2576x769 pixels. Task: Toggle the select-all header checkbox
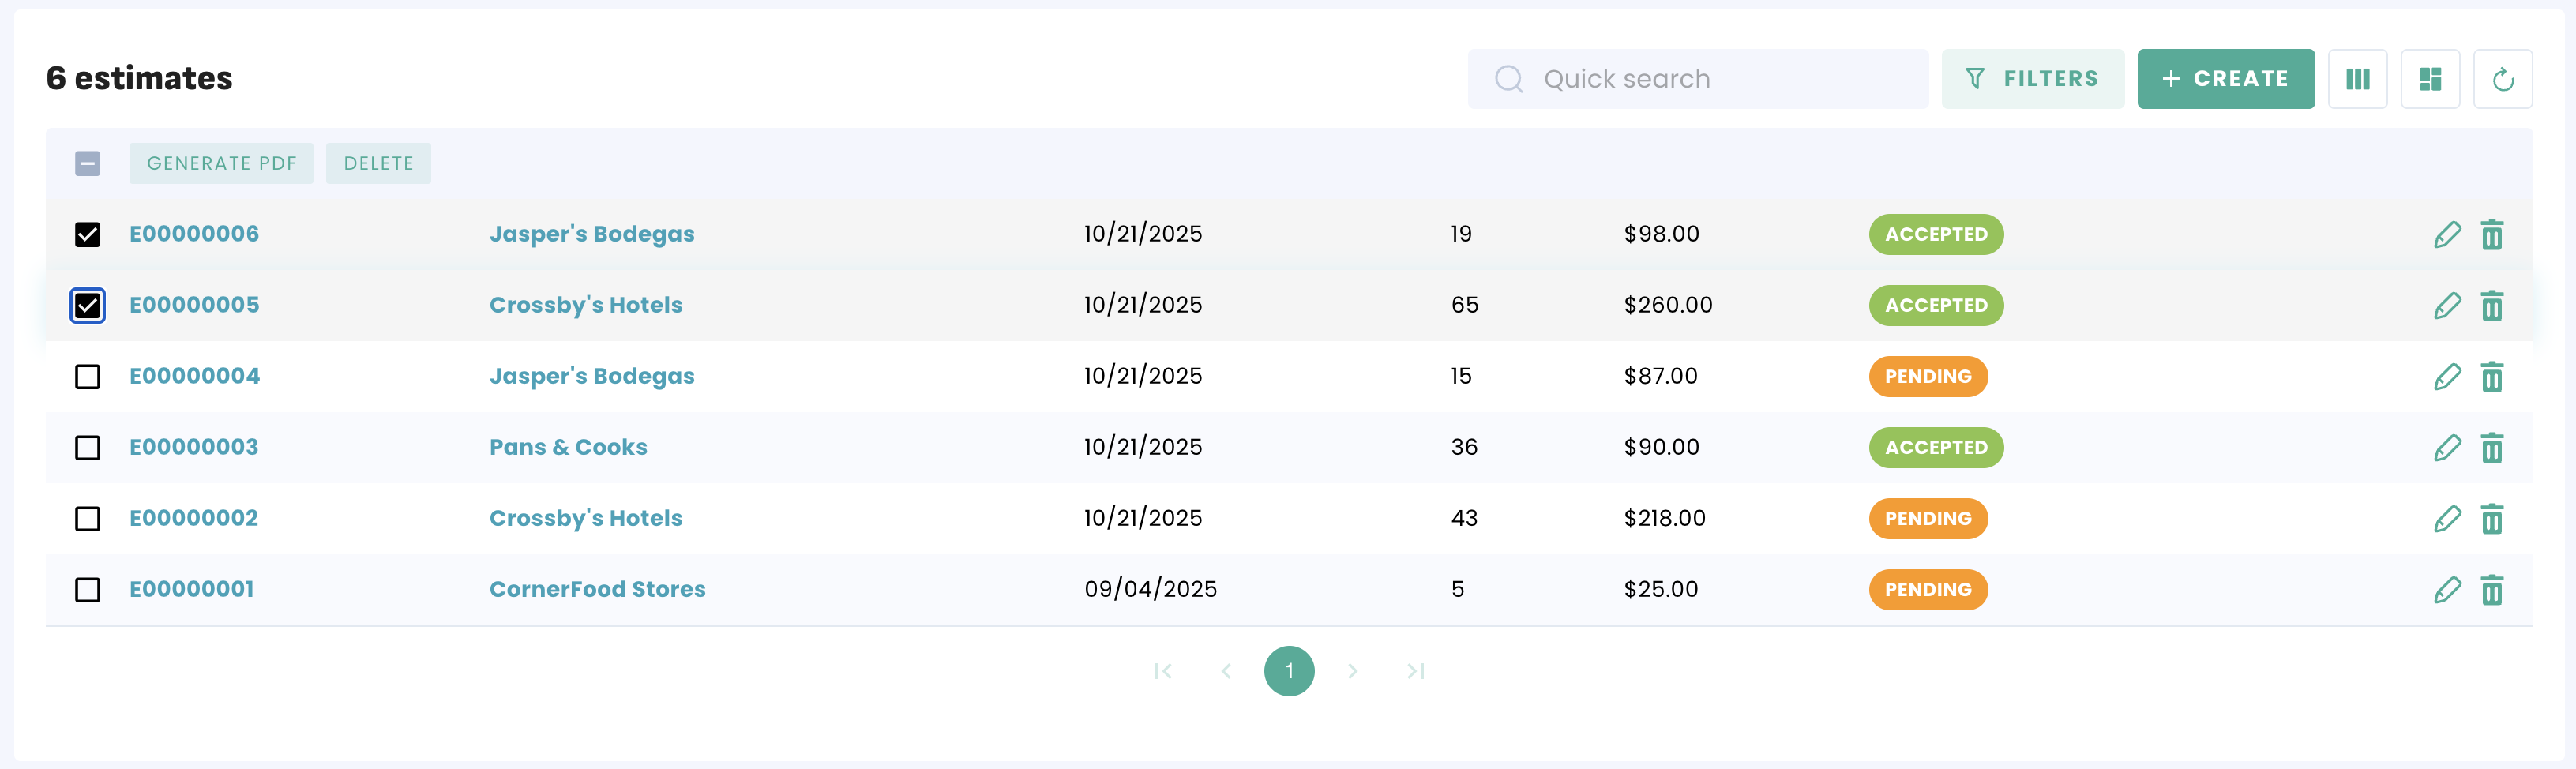coord(88,164)
